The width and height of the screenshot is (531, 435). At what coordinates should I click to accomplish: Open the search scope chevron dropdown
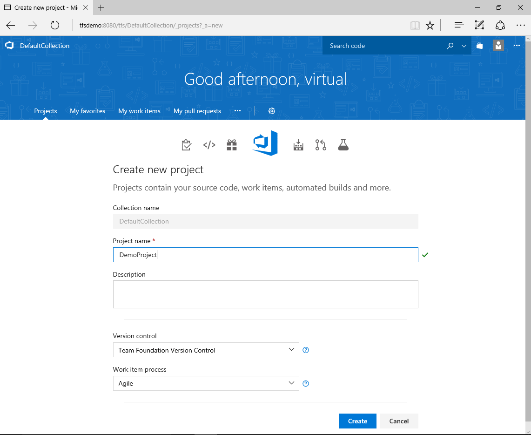coord(464,46)
